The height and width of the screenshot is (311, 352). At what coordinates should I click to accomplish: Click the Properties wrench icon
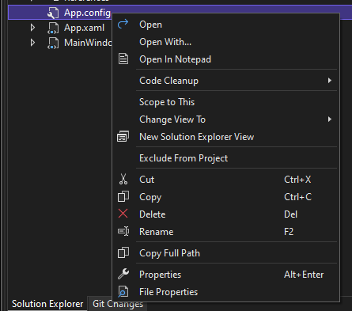click(x=123, y=274)
